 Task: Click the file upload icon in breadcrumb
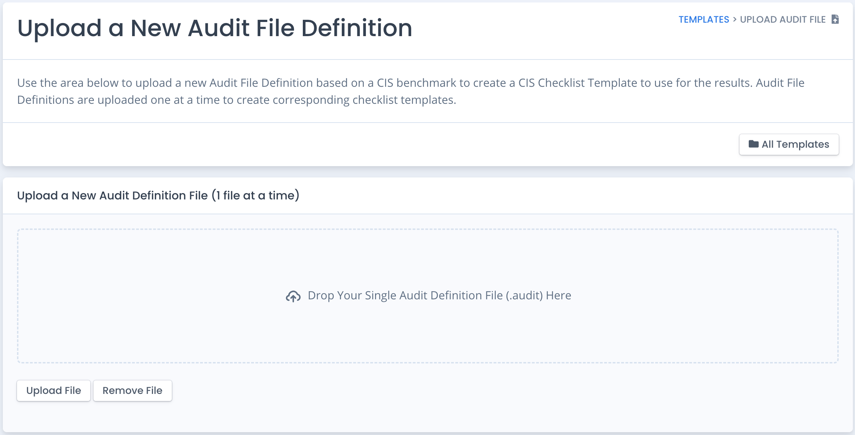pos(835,19)
